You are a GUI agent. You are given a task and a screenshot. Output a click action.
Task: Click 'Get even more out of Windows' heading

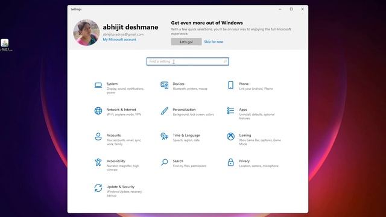tap(207, 23)
